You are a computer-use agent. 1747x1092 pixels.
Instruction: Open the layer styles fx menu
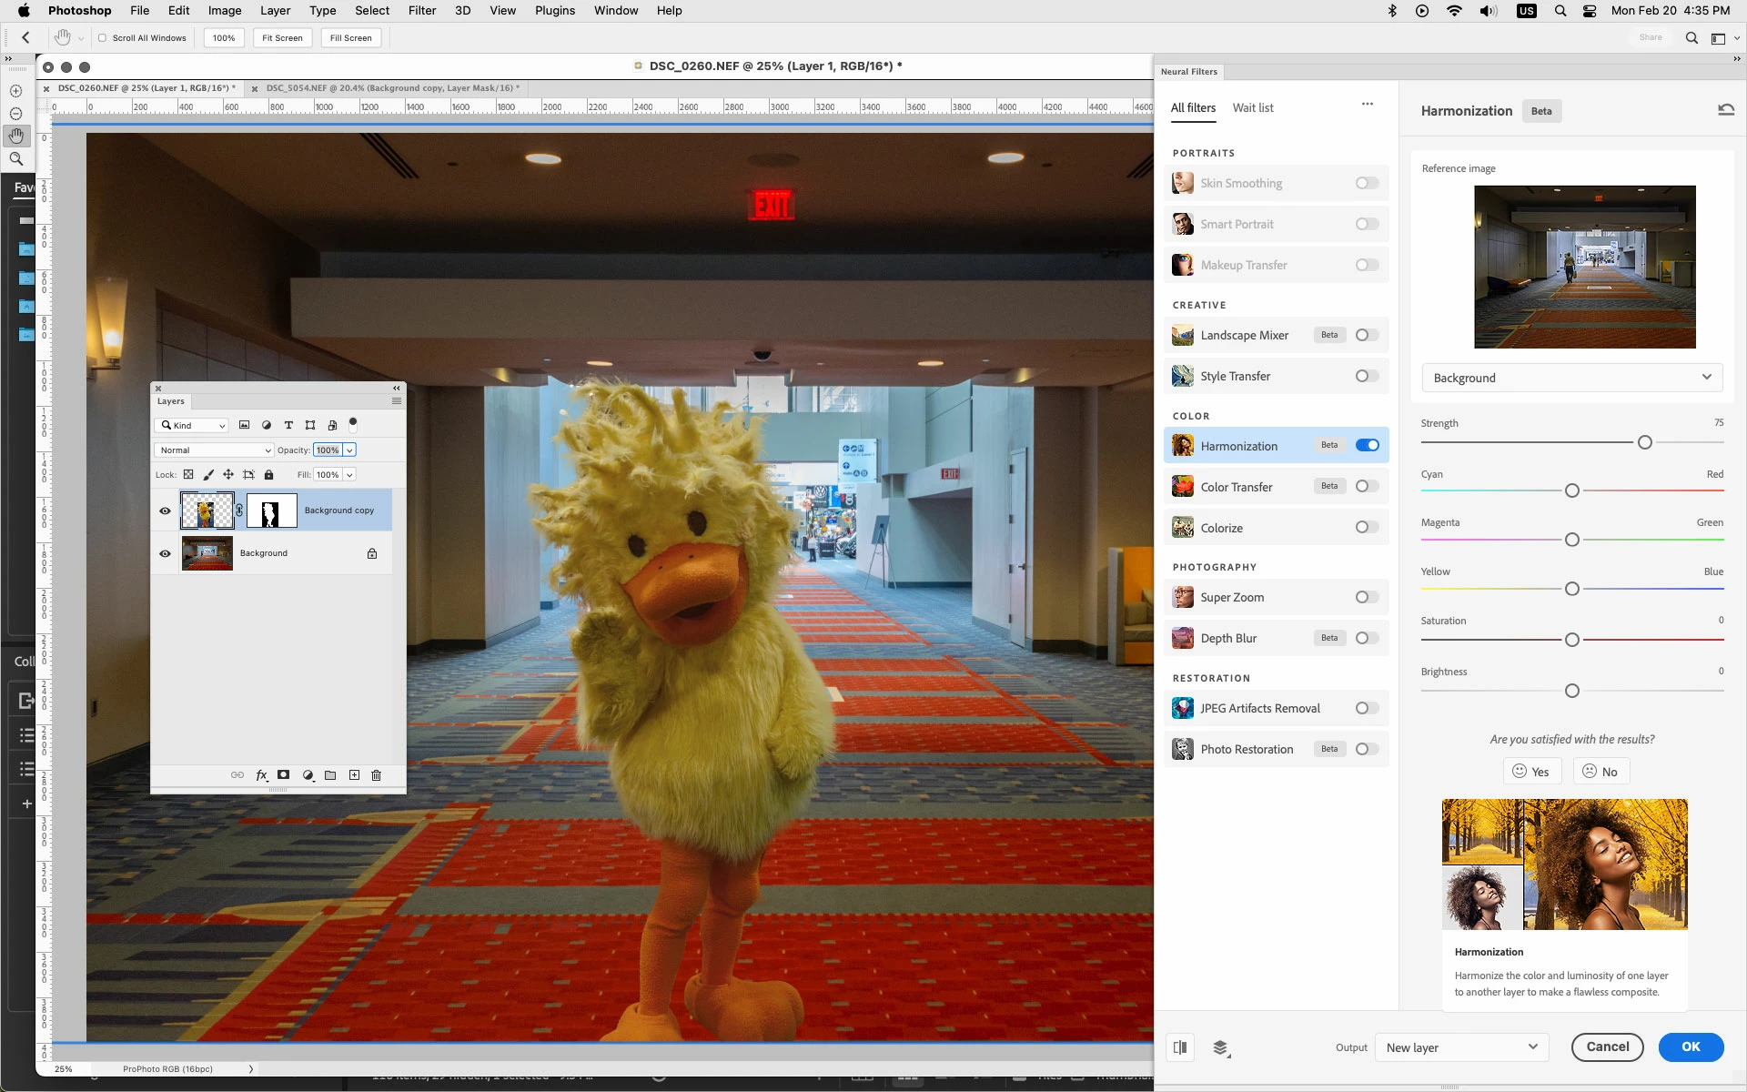(261, 775)
